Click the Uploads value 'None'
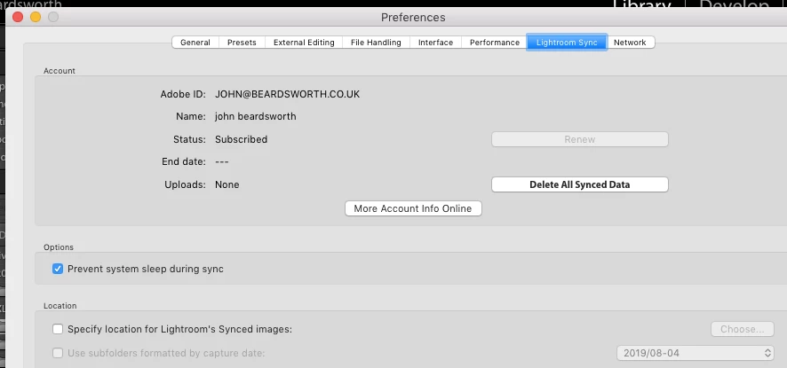 click(x=227, y=184)
